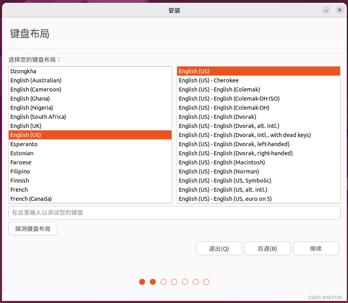Image resolution: width=348 pixels, height=303 pixels.
Task: Choose English (Dvorak) variant
Action: click(258, 117)
